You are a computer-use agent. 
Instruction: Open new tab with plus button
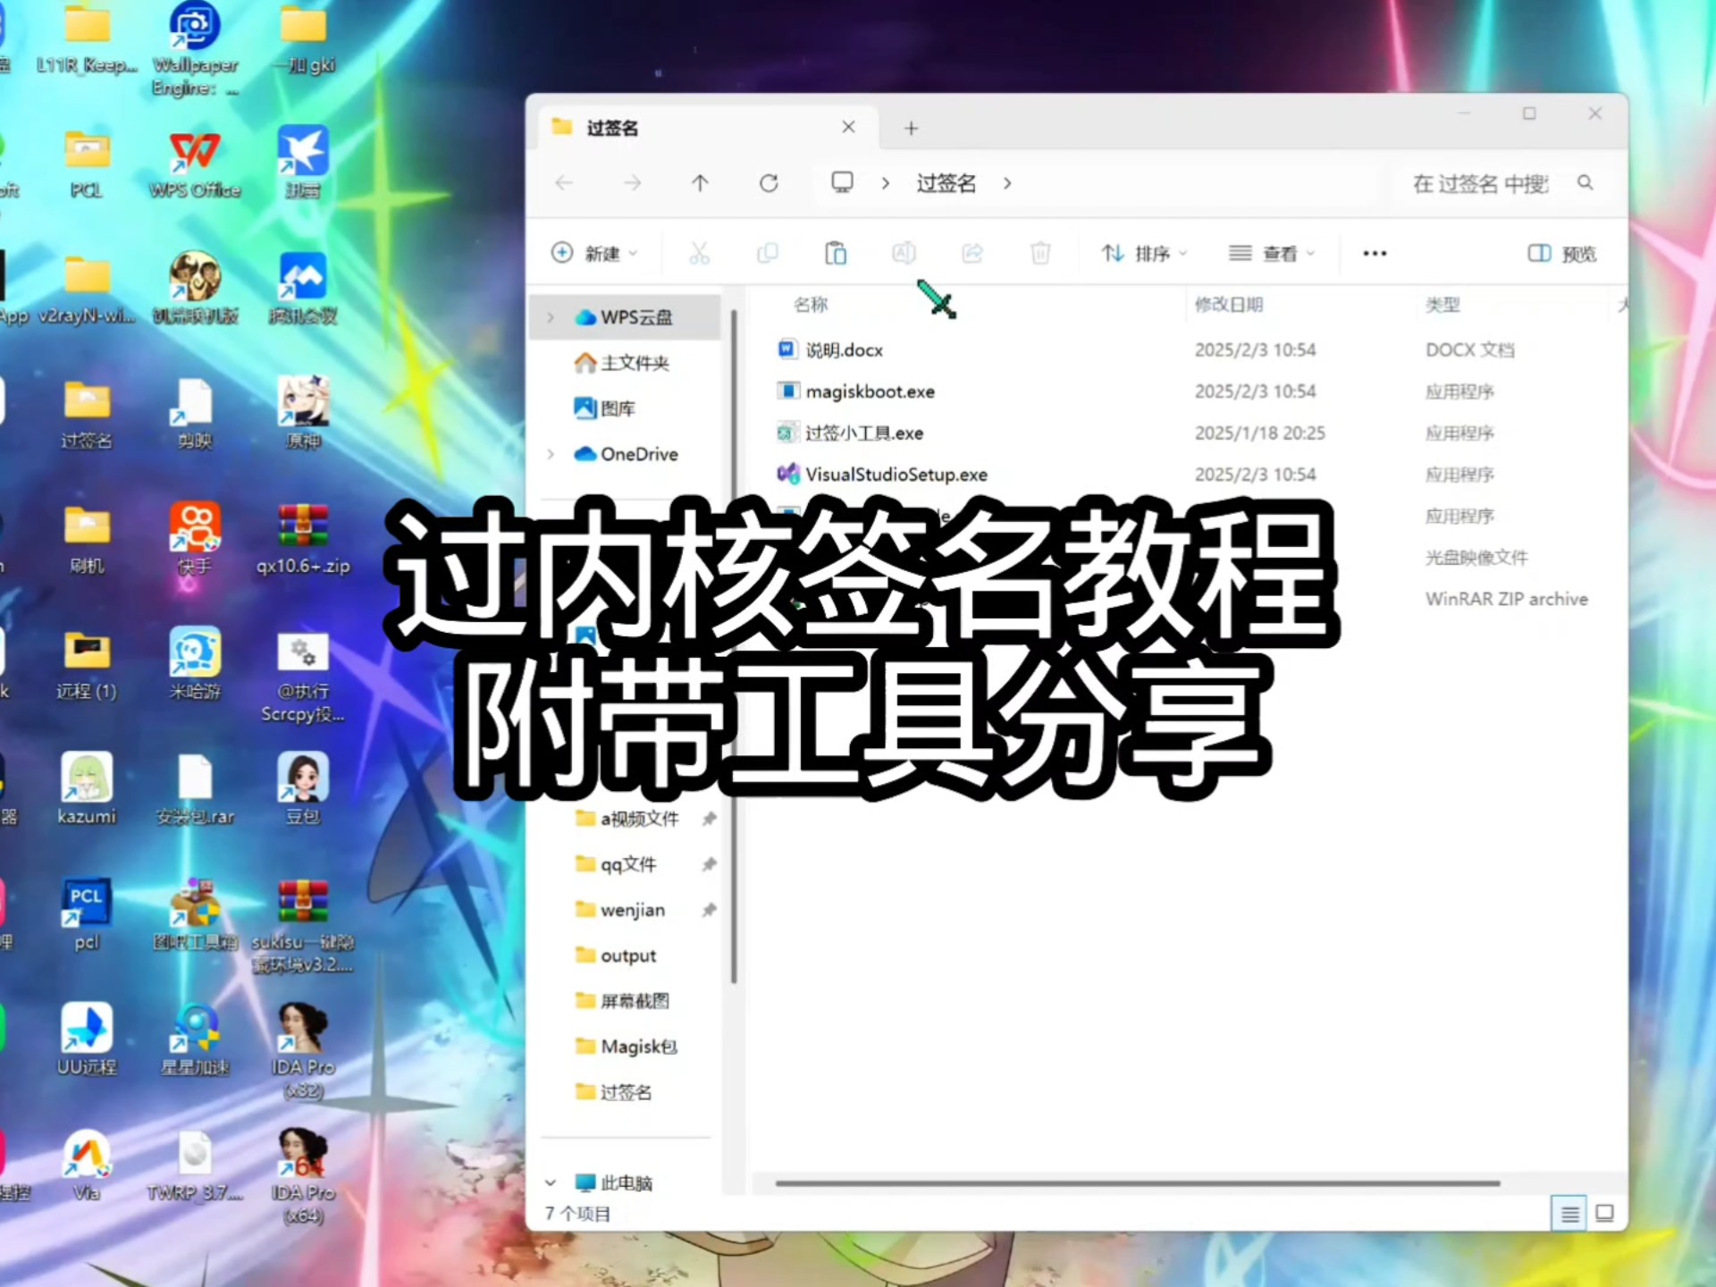tap(911, 129)
